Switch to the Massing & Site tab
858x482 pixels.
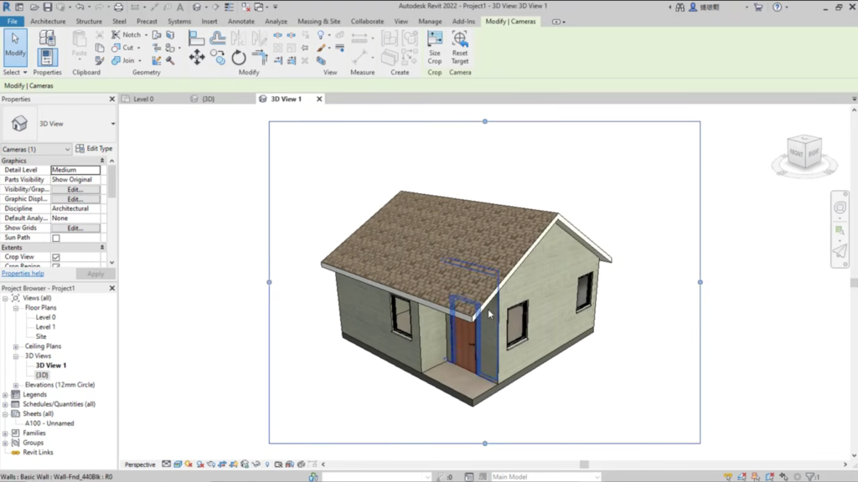(x=318, y=21)
